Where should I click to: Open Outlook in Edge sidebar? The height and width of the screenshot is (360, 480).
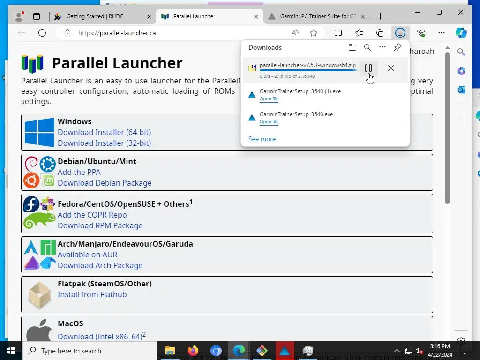[461, 90]
